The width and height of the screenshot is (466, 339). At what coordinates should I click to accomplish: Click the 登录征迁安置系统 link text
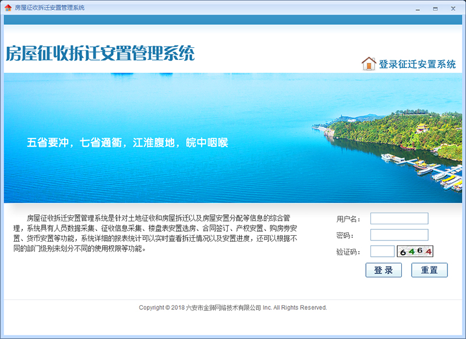click(x=416, y=63)
